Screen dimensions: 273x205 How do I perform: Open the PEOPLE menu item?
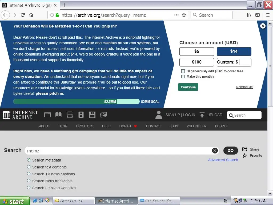[222, 126]
